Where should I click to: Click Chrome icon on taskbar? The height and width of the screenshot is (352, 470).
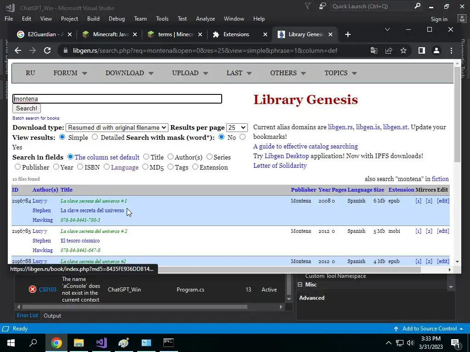click(56, 343)
